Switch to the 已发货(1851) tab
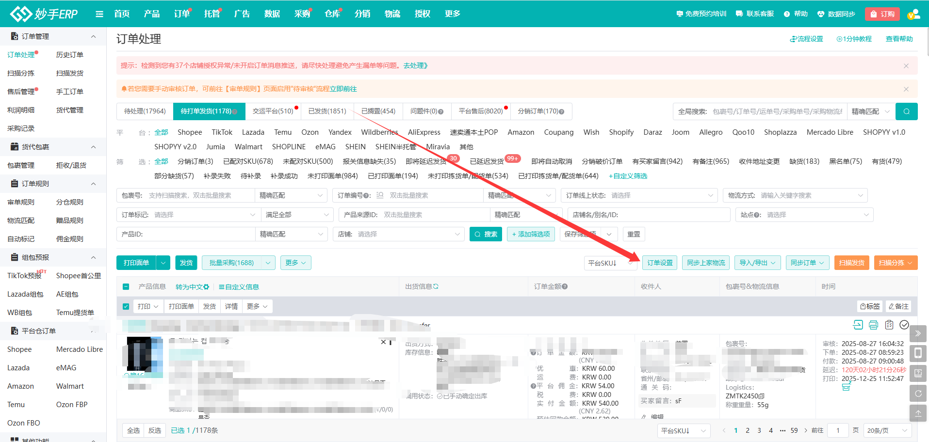 coord(327,111)
